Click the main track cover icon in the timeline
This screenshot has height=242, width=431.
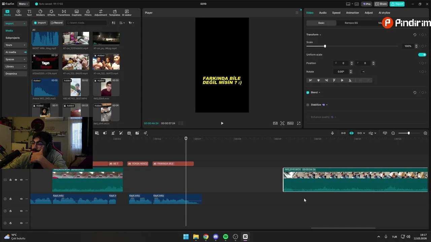coord(5,180)
